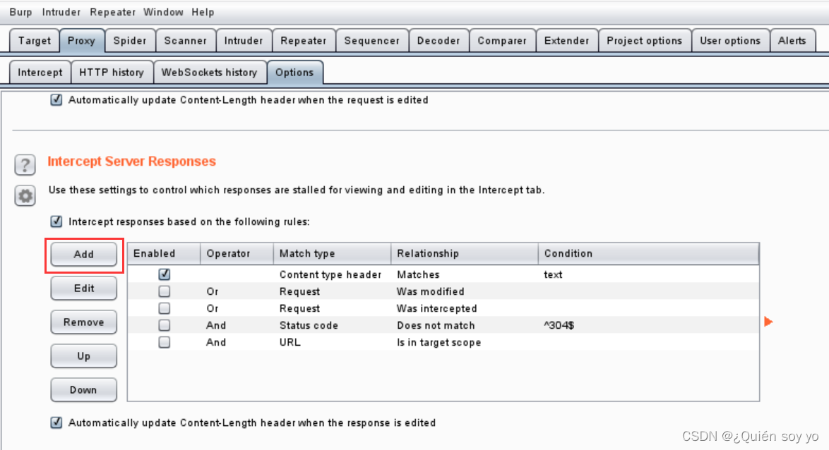Viewport: 829px width, 450px height.
Task: Click the Add rule button
Action: tap(83, 254)
